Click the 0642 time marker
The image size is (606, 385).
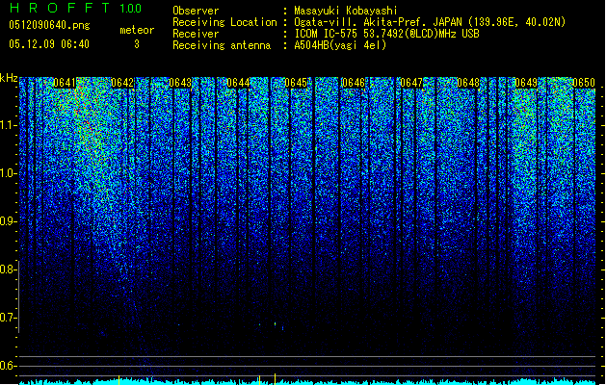(122, 83)
